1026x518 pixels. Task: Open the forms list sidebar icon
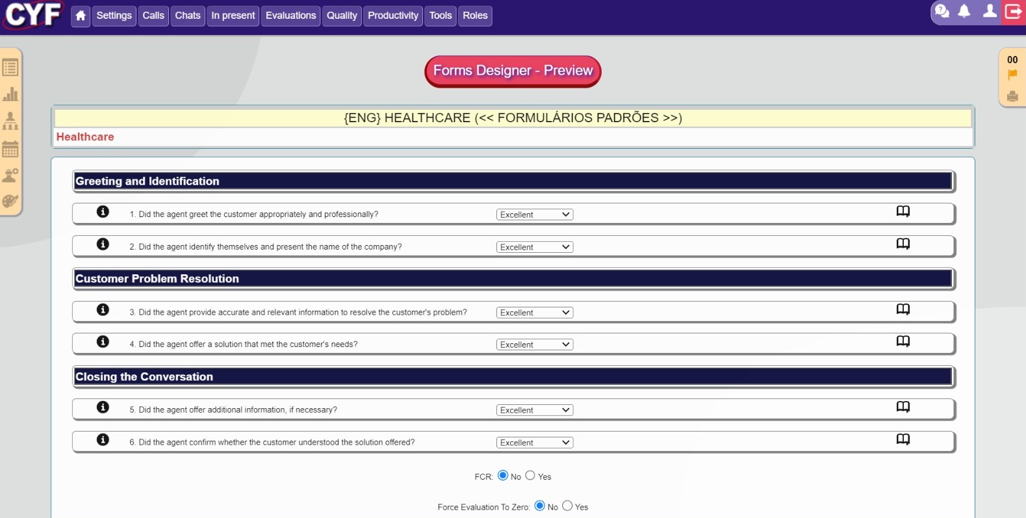pyautogui.click(x=10, y=68)
